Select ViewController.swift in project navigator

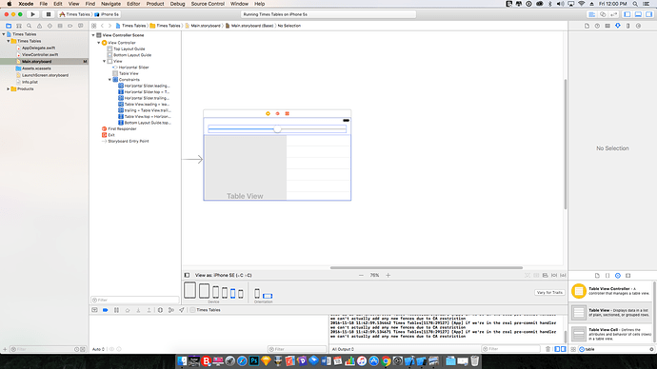(40, 54)
